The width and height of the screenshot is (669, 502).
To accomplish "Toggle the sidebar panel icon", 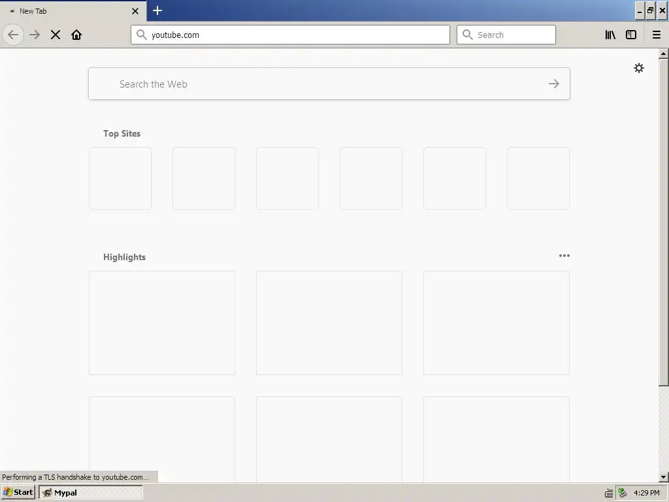I will point(631,35).
